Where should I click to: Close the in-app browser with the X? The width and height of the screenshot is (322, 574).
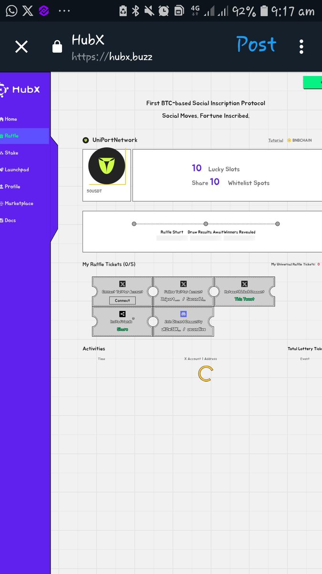[21, 46]
